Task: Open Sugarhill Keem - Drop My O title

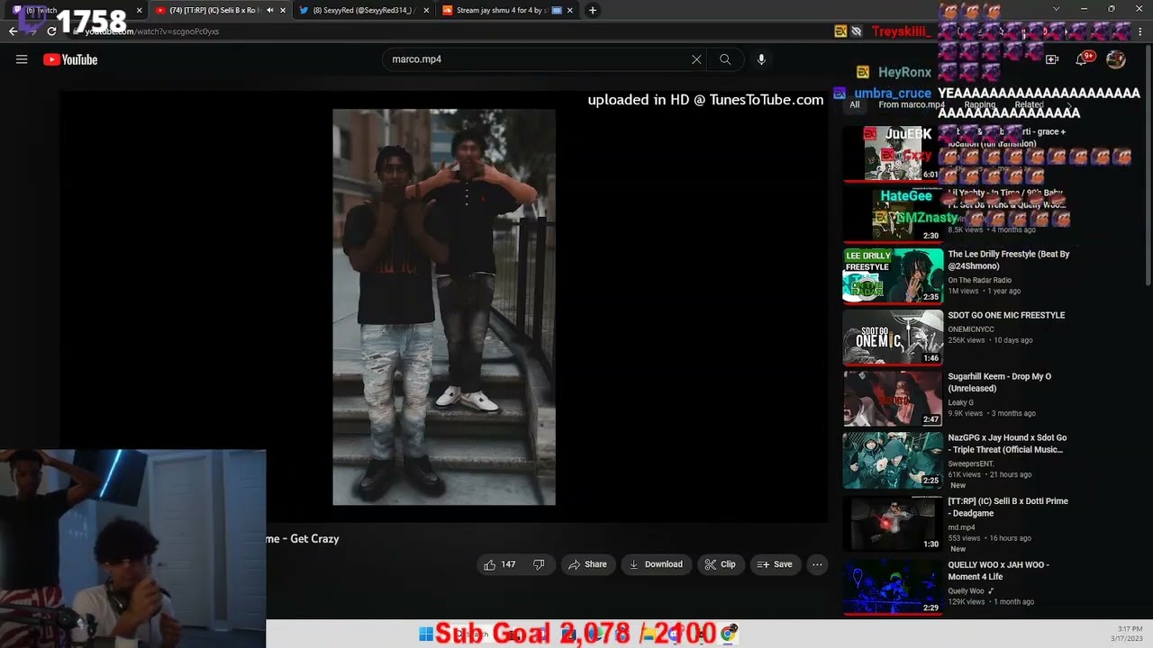Action: tap(999, 382)
